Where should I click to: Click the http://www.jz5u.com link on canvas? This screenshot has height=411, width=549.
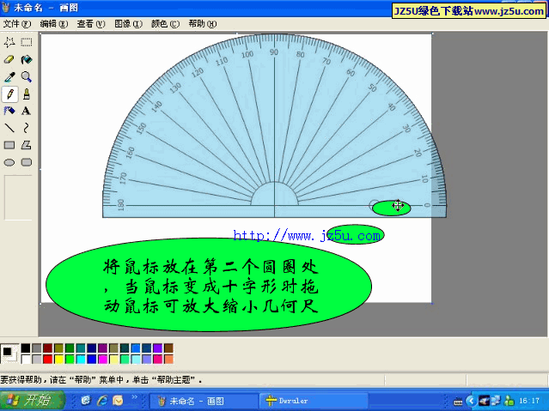coord(290,235)
